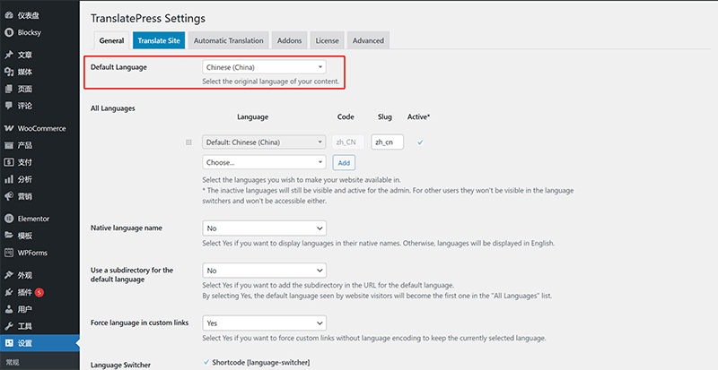Open the 工具 wrench icon

(9, 326)
